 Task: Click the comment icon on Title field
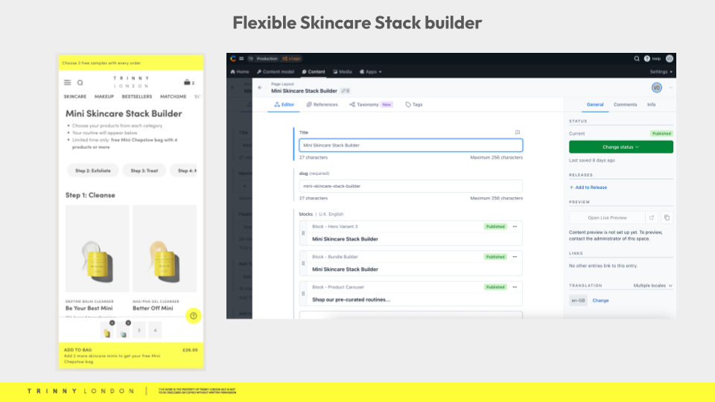(518, 133)
